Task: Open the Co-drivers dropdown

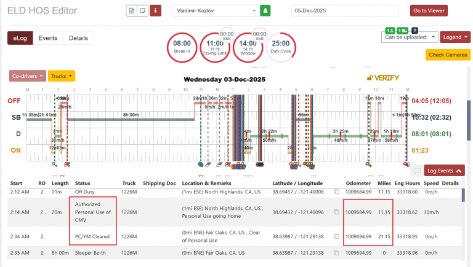Action: (28, 76)
